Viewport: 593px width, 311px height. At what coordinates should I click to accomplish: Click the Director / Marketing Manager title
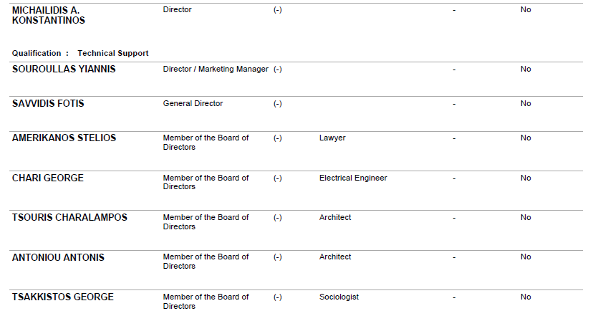pyautogui.click(x=216, y=69)
